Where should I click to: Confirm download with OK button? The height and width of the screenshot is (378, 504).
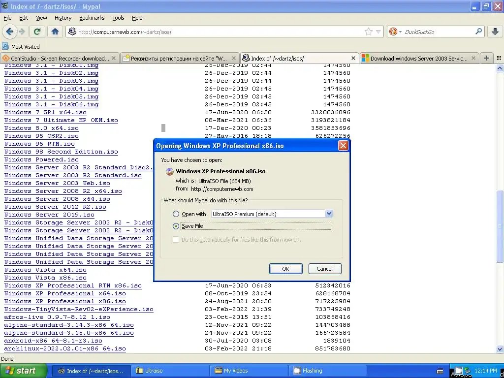pyautogui.click(x=286, y=269)
